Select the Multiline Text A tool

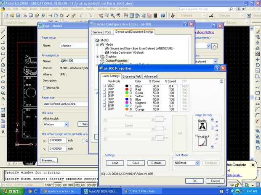click(3, 132)
